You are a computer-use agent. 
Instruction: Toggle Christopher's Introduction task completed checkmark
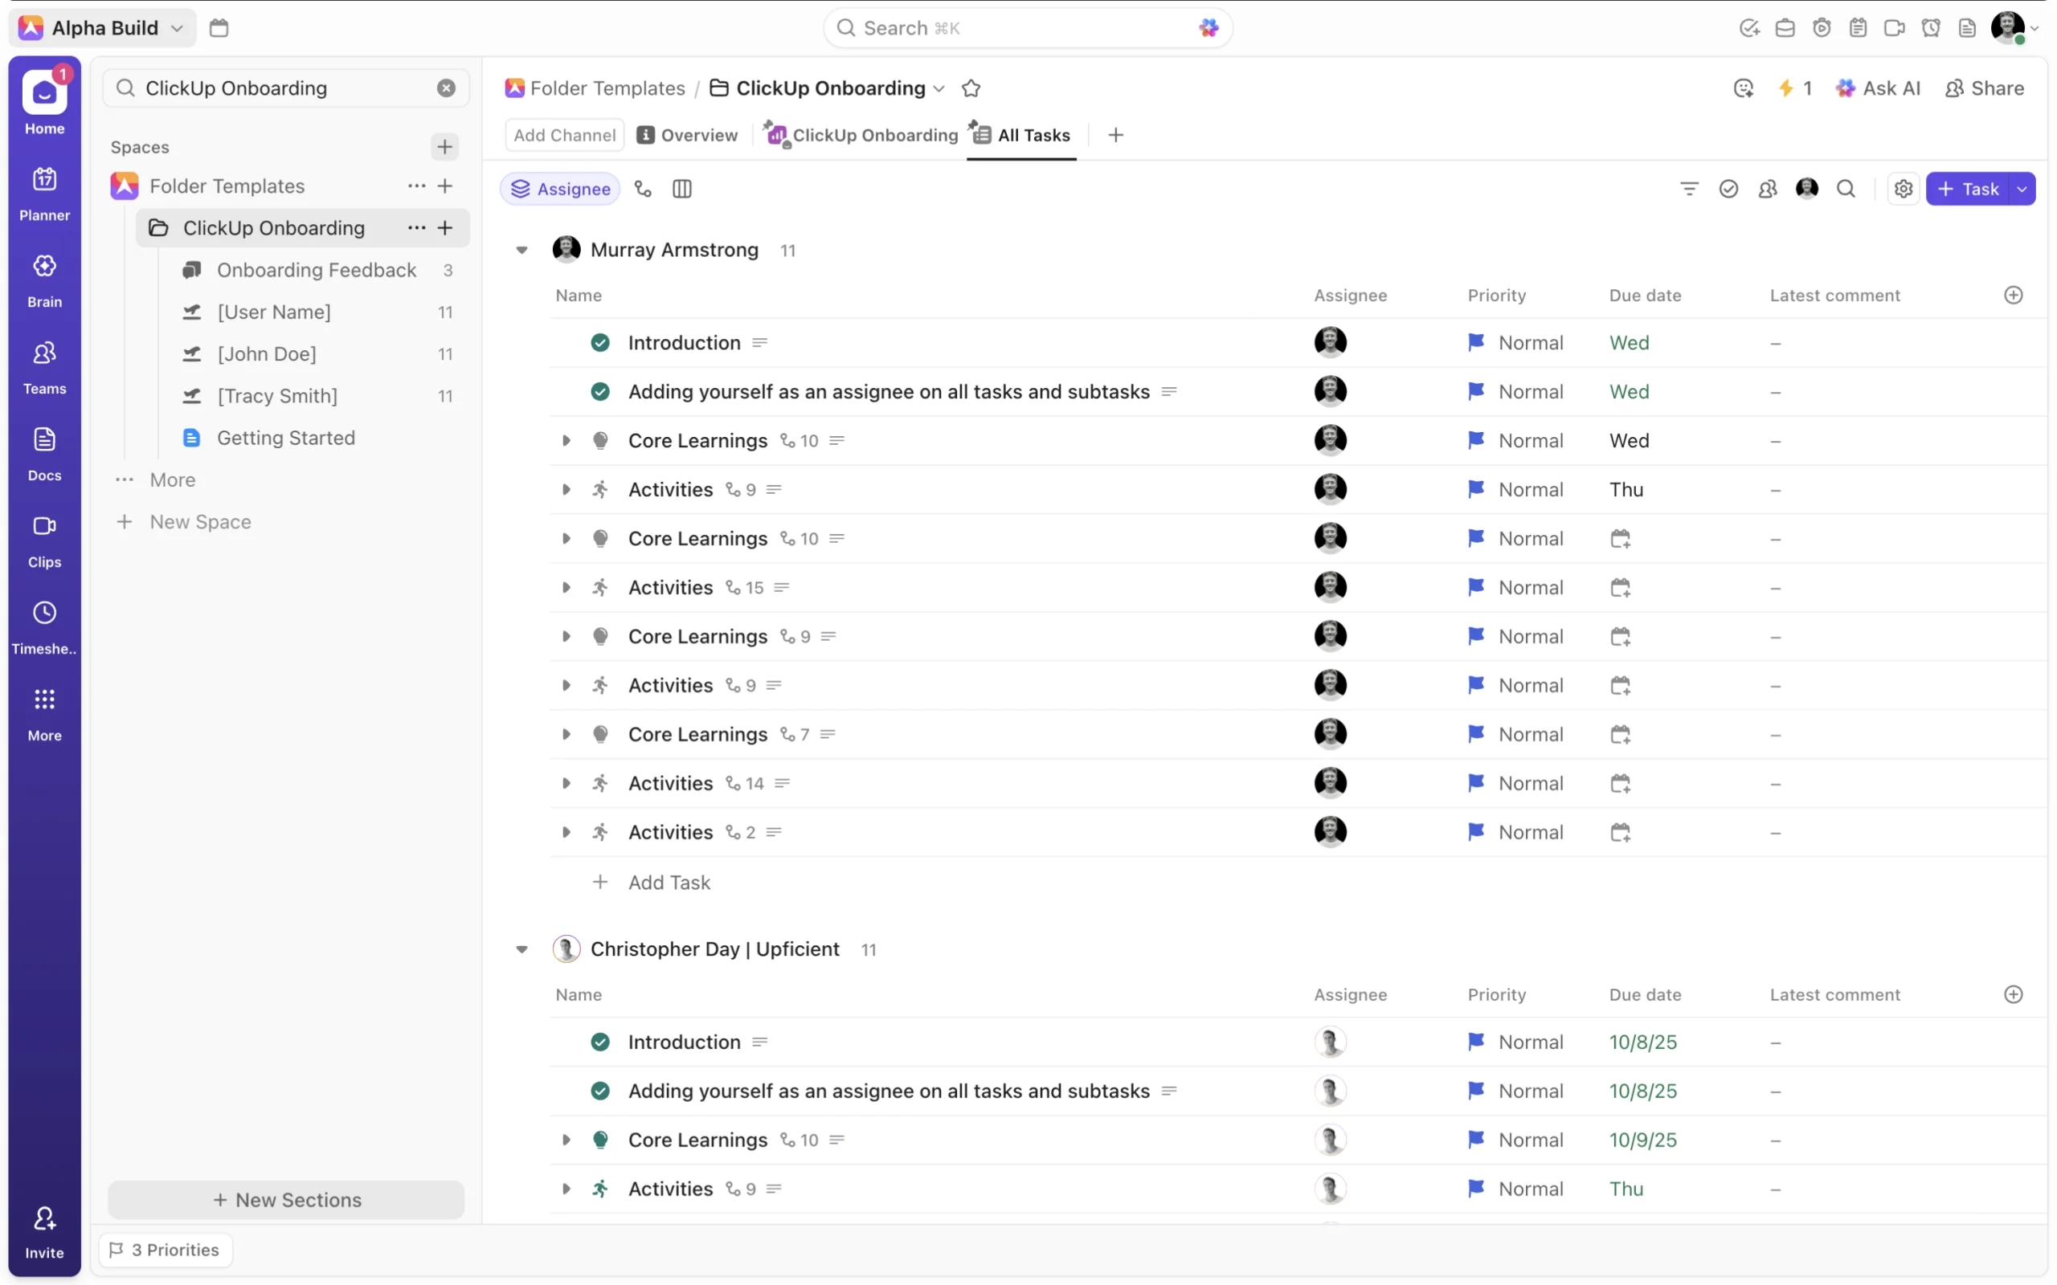click(600, 1042)
